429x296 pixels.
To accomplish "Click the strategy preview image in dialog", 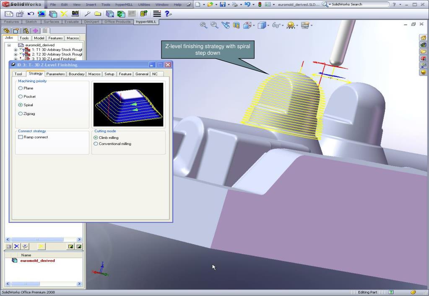I will [128, 105].
